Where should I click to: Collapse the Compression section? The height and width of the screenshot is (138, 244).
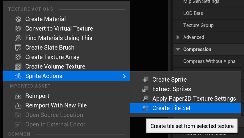178,49
